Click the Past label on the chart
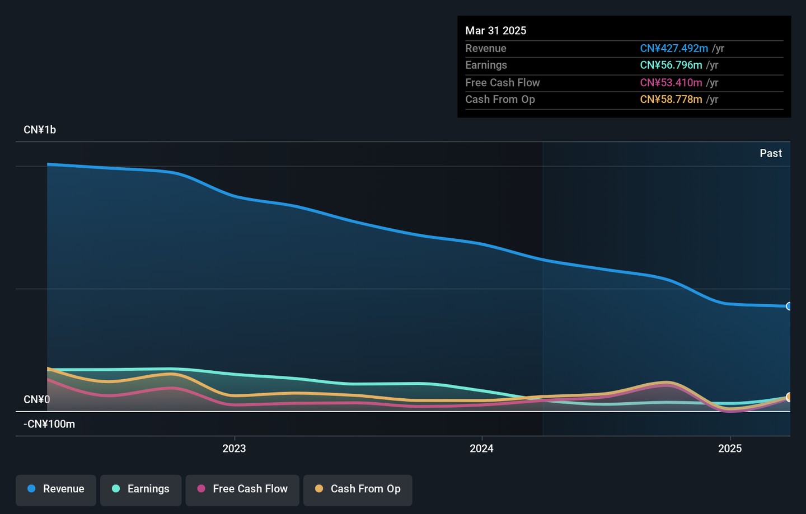 click(770, 153)
